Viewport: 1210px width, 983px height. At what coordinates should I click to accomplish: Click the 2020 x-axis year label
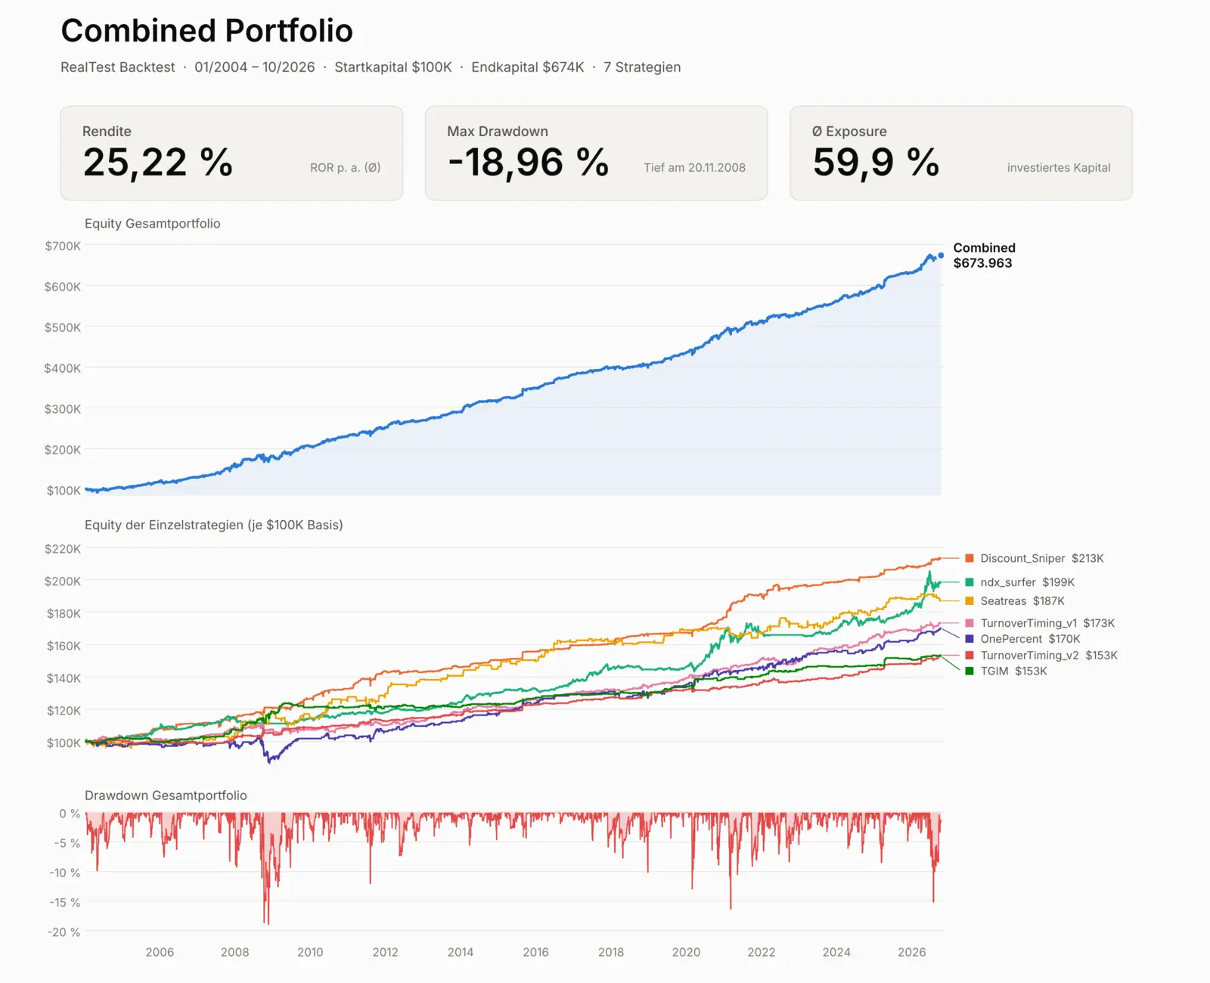[686, 952]
